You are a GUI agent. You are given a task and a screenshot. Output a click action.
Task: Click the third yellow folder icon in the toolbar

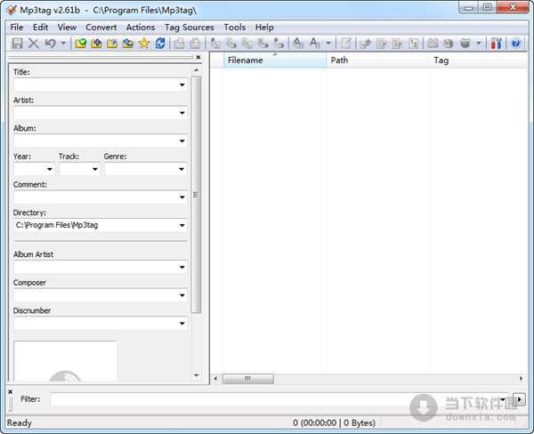(112, 44)
